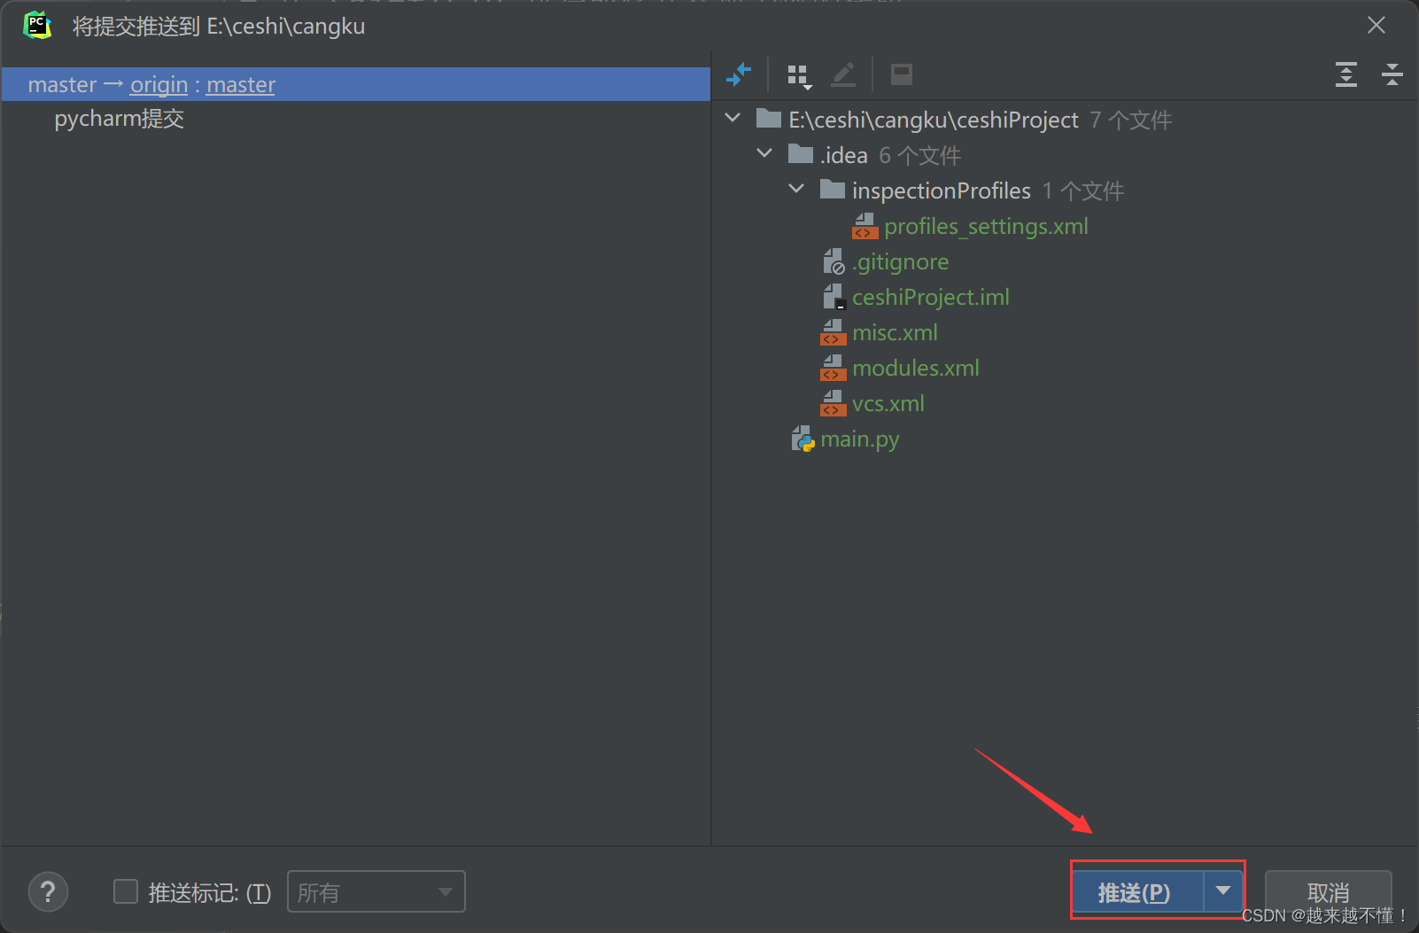Screen dimensions: 1419x933
Task: Click the local master branch label
Action: (x=62, y=85)
